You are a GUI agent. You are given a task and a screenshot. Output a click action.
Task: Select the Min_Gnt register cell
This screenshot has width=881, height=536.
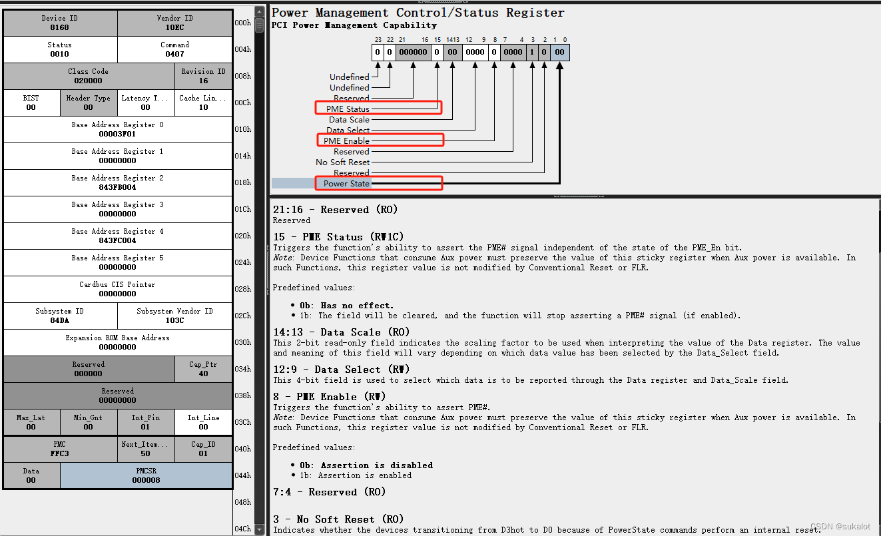coord(89,423)
